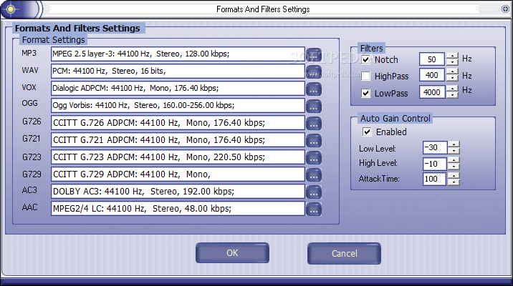Click the DOLBY AC3 format field
Screen dimensions: 513x286
pos(178,192)
